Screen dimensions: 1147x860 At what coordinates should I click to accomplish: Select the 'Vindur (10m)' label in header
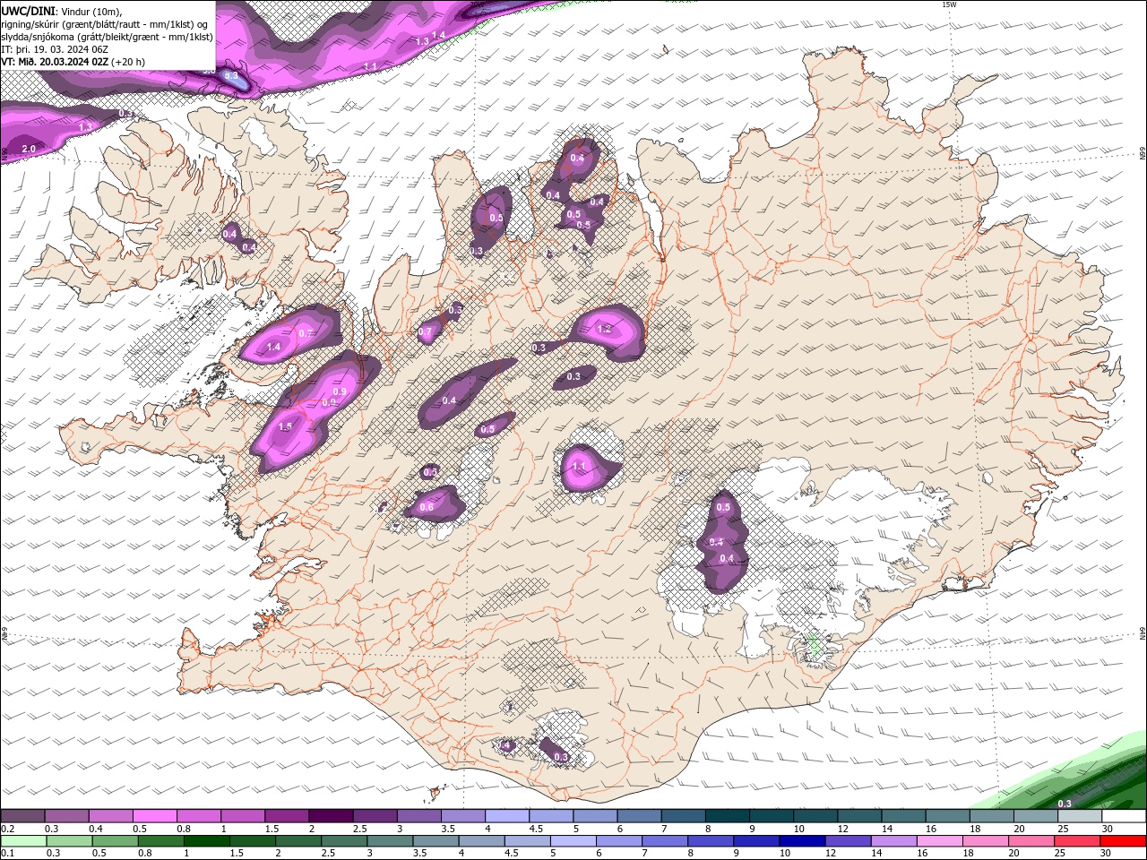click(x=91, y=12)
